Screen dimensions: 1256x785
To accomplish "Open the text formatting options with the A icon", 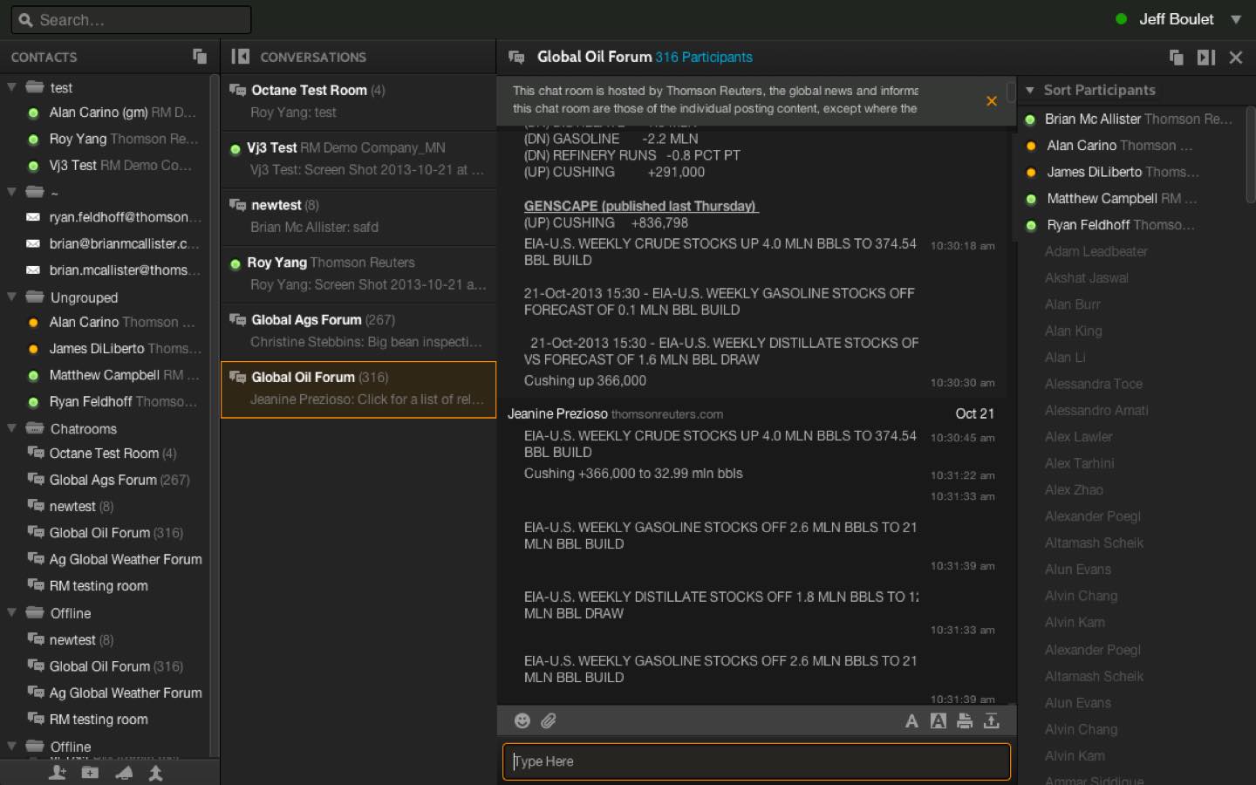I will coord(911,720).
